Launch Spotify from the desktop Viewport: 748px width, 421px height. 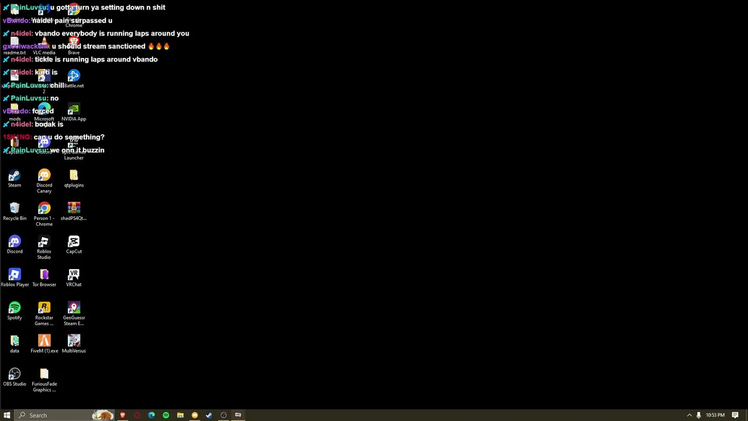[15, 312]
